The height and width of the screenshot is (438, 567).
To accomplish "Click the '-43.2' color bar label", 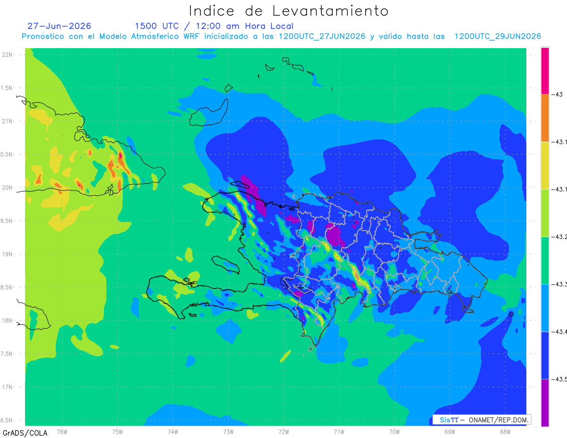I will (x=558, y=237).
